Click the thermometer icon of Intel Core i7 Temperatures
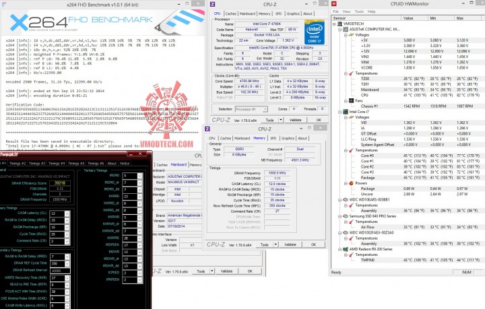Image resolution: width=485 pixels, height=309 pixels. pyautogui.click(x=351, y=150)
